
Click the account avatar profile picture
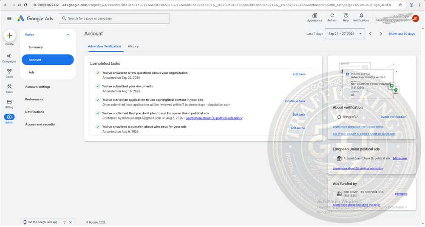point(415,18)
